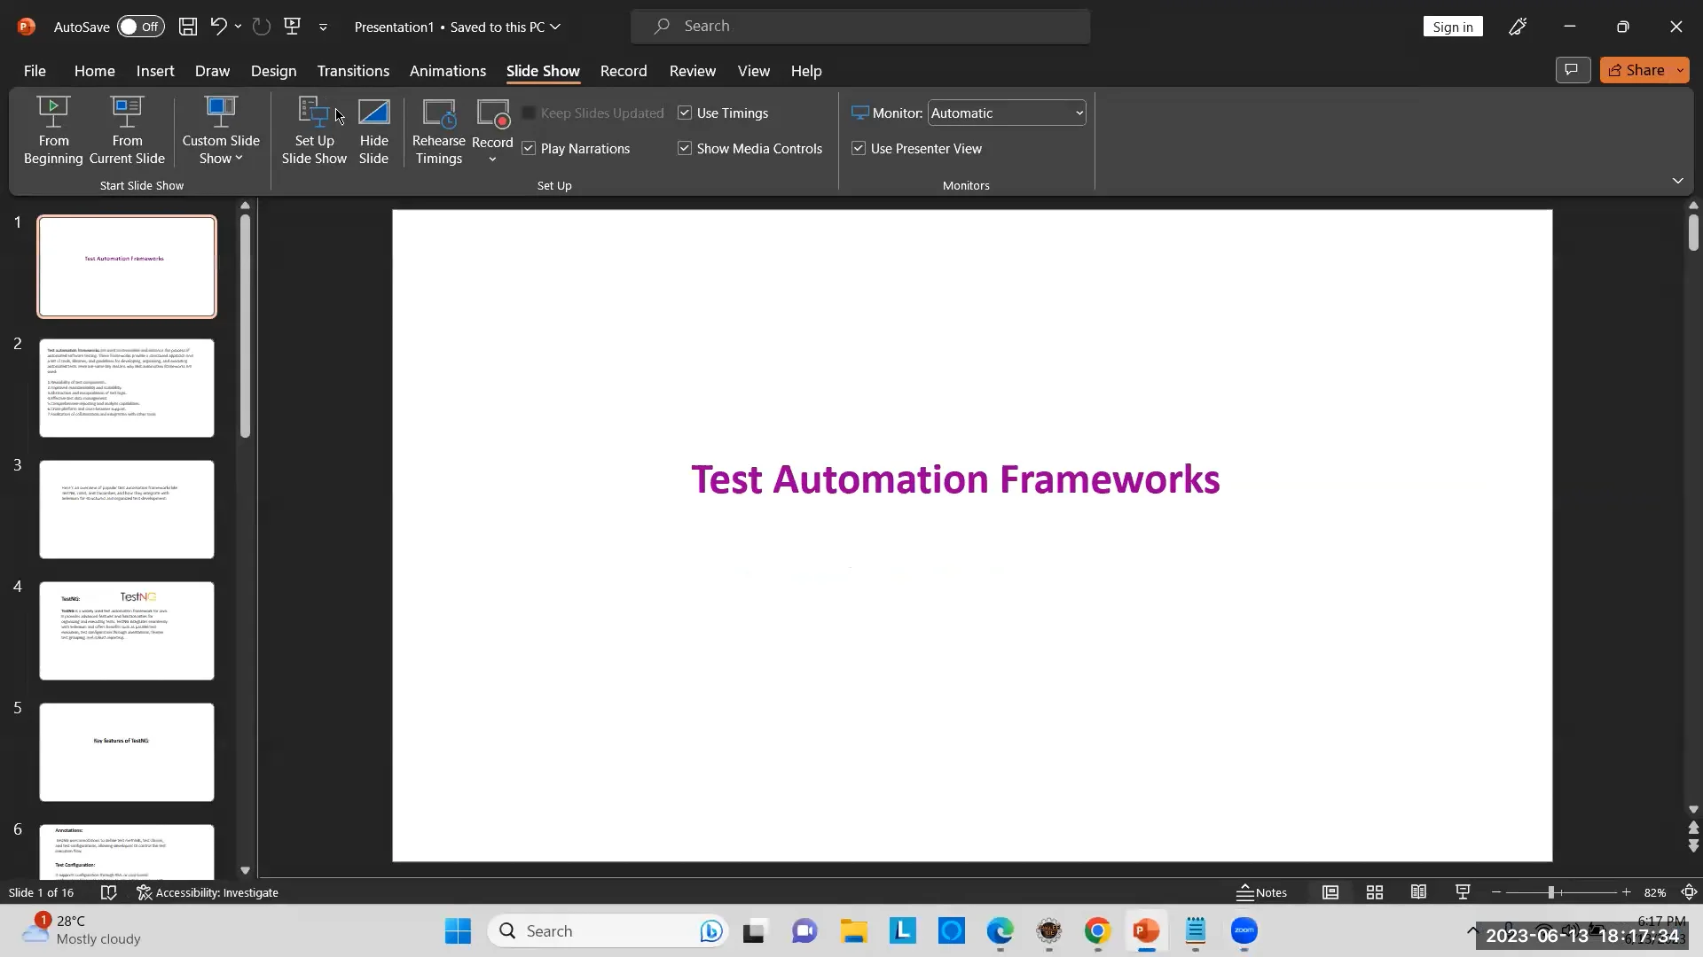This screenshot has width=1703, height=957.
Task: Click the Hide Slide button
Action: 373,131
